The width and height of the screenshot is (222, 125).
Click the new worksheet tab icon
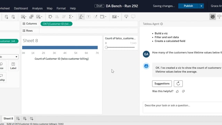pos(18,119)
